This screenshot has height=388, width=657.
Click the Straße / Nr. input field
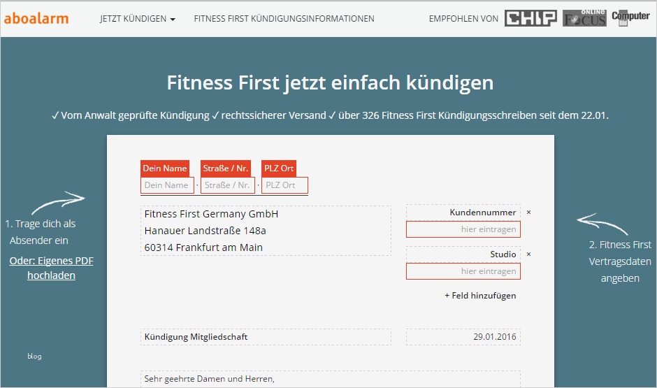[228, 185]
